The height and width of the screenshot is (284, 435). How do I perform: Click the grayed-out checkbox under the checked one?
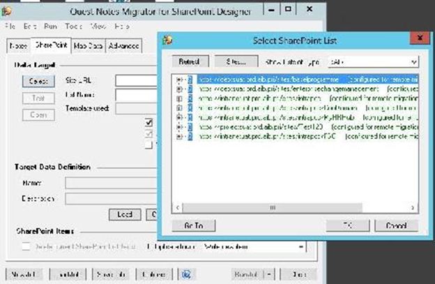[x=148, y=133]
